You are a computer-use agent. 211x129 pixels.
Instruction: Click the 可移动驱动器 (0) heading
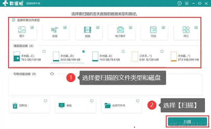tap(25, 74)
